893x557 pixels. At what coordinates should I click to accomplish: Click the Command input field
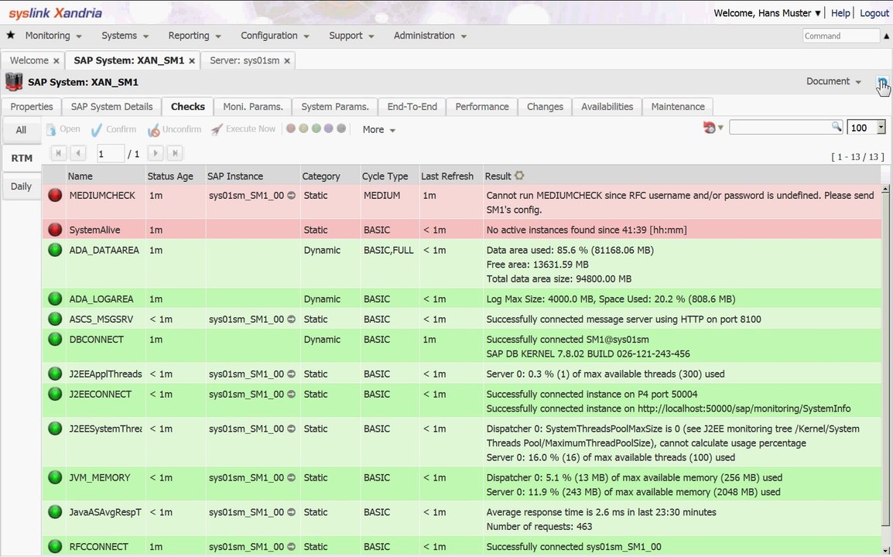point(841,36)
